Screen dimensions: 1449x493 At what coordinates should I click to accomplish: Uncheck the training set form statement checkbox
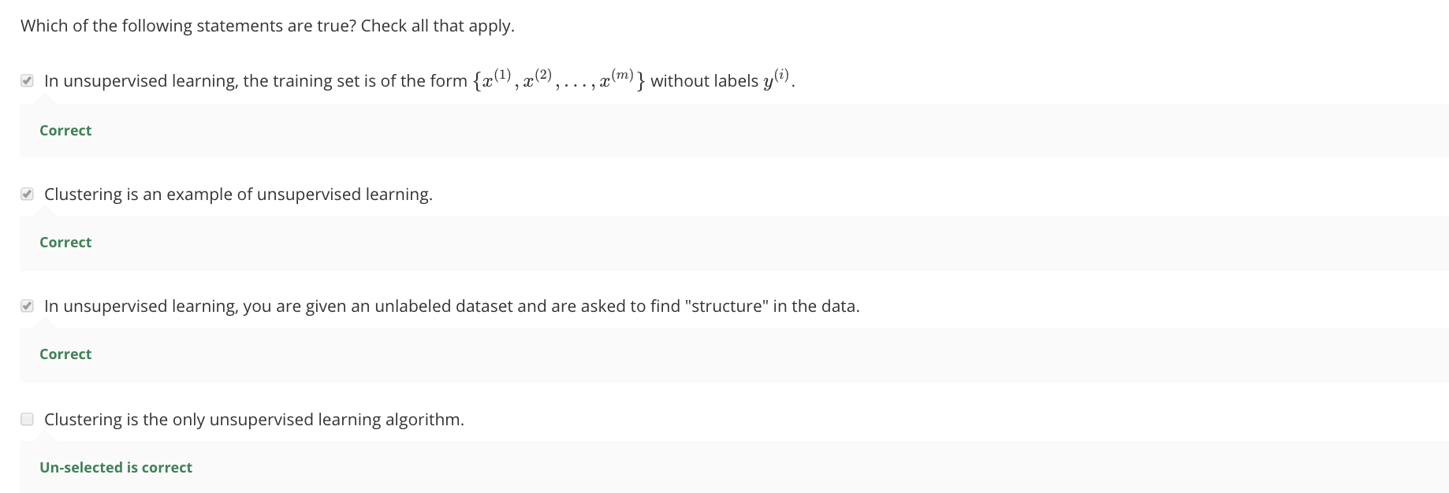[x=28, y=81]
